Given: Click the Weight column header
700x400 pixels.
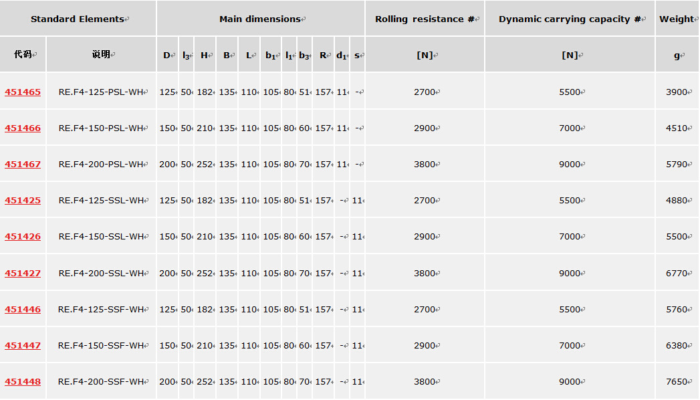Looking at the screenshot, I should point(677,19).
